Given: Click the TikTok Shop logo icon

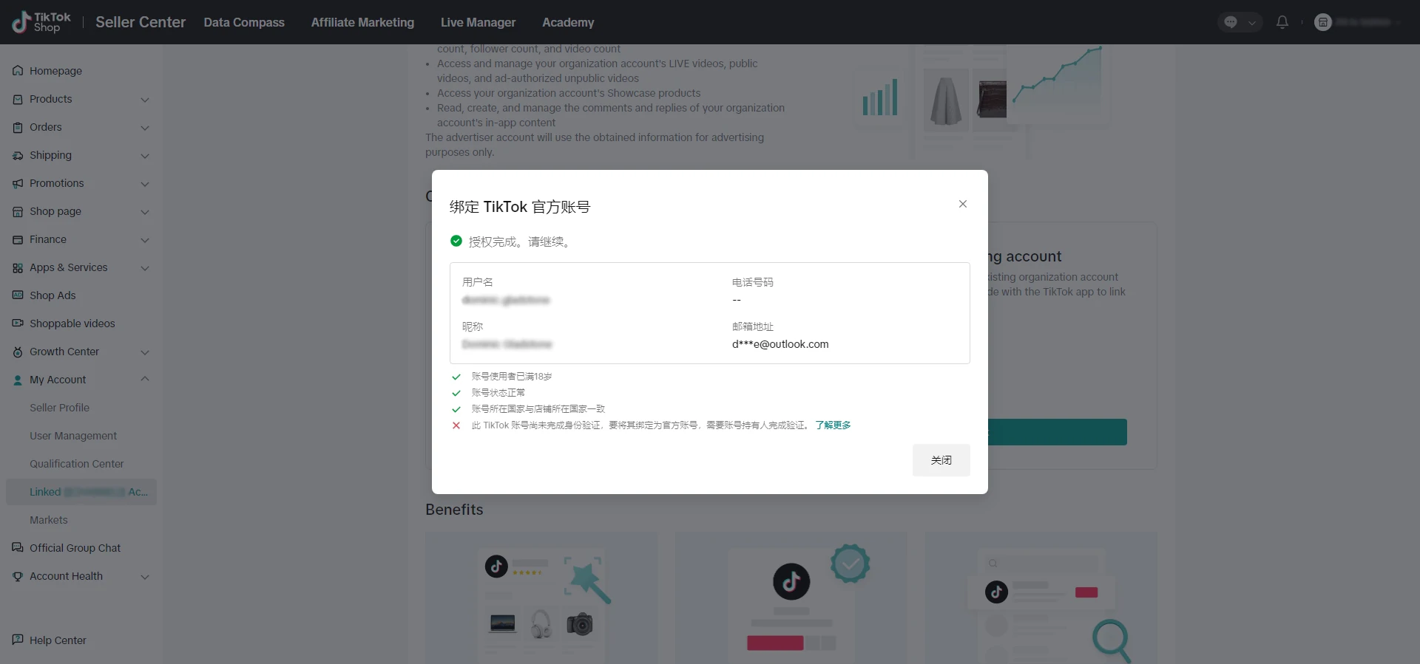Looking at the screenshot, I should tap(21, 22).
